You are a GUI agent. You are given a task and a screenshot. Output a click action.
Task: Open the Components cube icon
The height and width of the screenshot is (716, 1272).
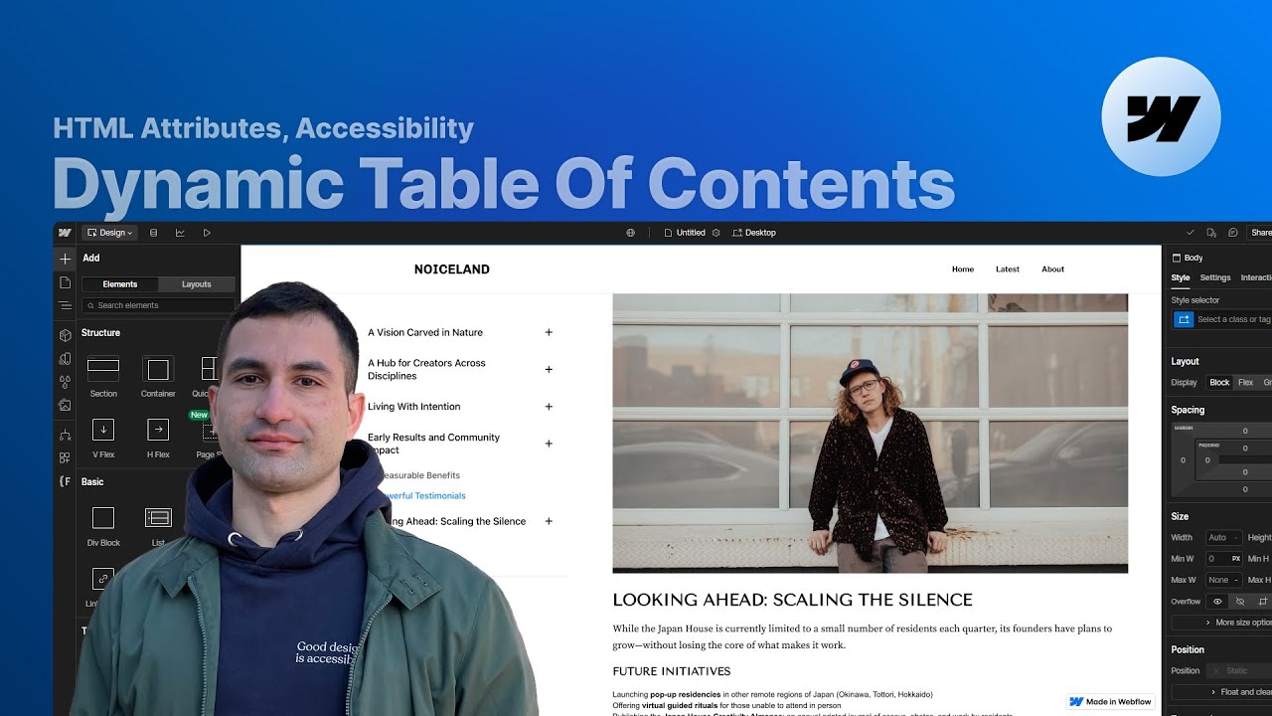65,335
